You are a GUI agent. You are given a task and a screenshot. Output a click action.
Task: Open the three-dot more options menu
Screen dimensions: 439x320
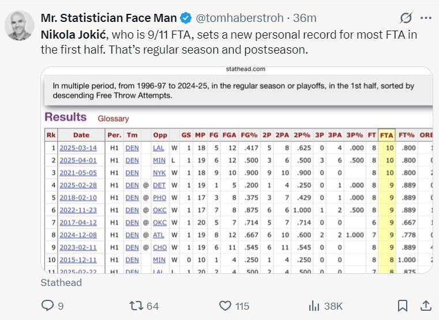pyautogui.click(x=426, y=18)
